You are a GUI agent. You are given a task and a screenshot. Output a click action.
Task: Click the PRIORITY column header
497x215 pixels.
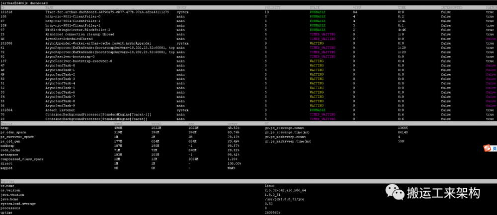(x=273, y=7)
